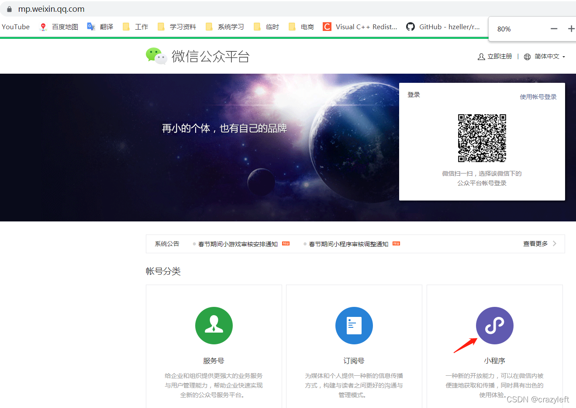Open 春节期间小程序审核调整通知 announcement
Viewport: 576px width, 408px height.
tap(348, 244)
